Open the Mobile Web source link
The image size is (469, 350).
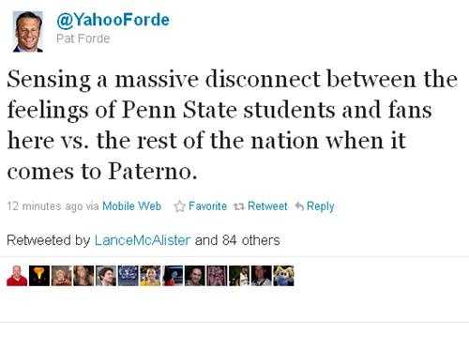click(x=131, y=206)
